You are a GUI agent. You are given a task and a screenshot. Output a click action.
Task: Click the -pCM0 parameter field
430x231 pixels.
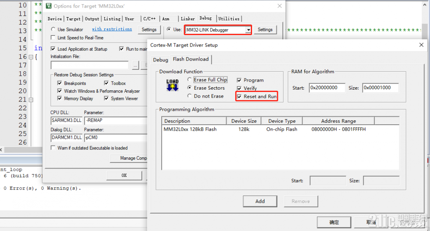pyautogui.click(x=116, y=137)
